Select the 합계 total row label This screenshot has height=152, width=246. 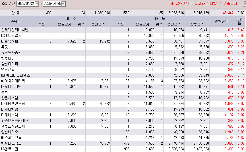point(16,13)
